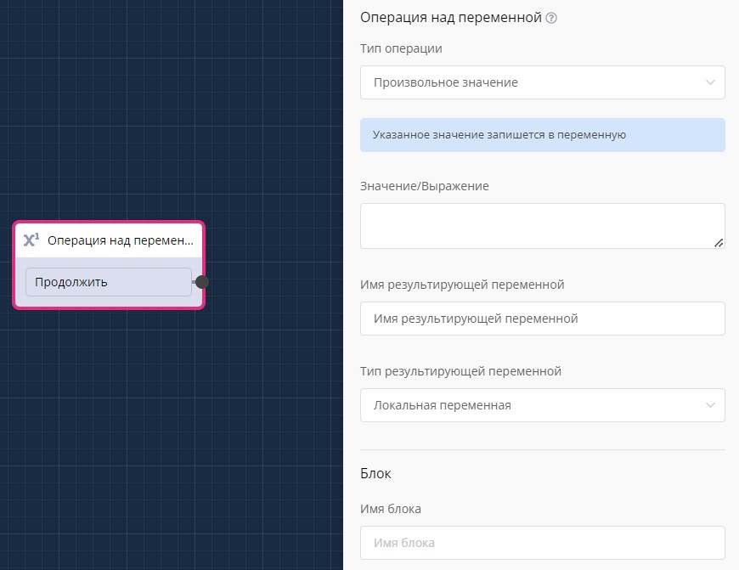The image size is (739, 570).
Task: Click an empty area of the grid canvas
Action: point(170,442)
